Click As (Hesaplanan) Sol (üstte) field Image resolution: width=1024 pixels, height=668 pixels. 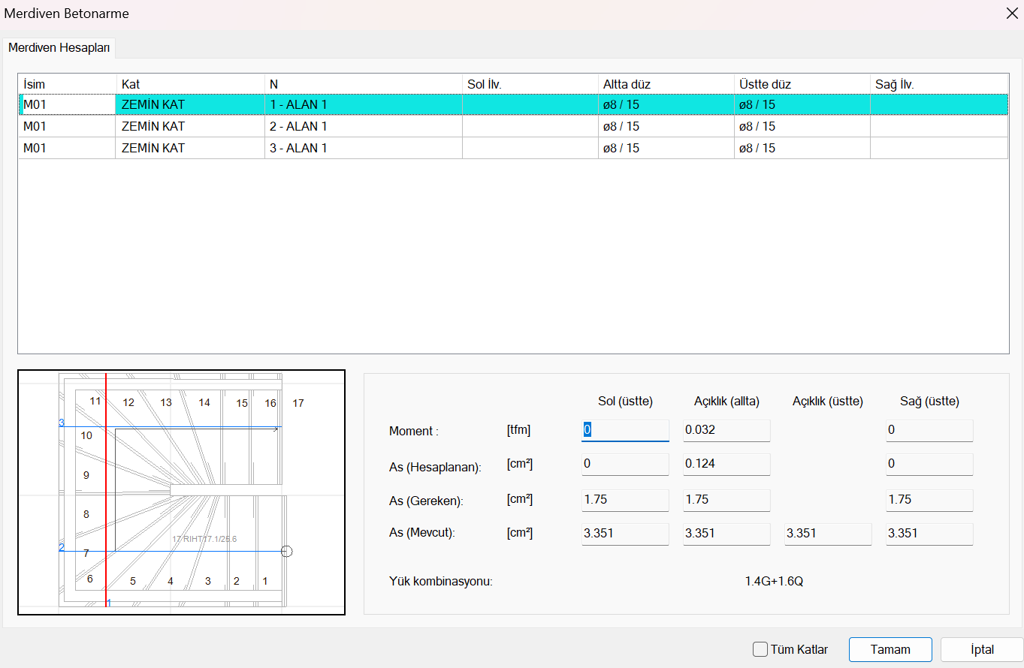[x=625, y=464]
